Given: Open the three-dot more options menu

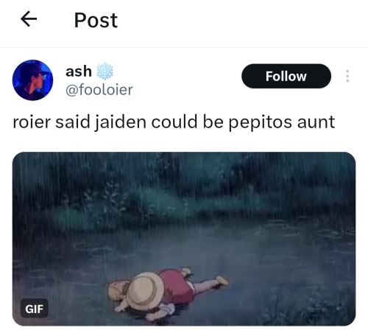Looking at the screenshot, I should [347, 76].
